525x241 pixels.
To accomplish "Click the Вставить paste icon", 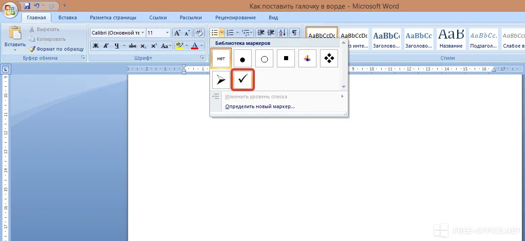I will pyautogui.click(x=15, y=33).
